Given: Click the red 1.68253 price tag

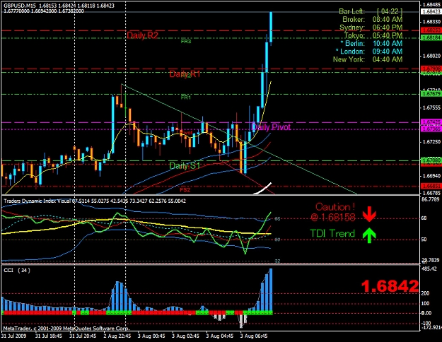Looking at the screenshot, I should (431, 30).
